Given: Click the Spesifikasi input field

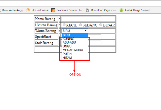Looking at the screenshot, I should pyautogui.click(x=94, y=37).
